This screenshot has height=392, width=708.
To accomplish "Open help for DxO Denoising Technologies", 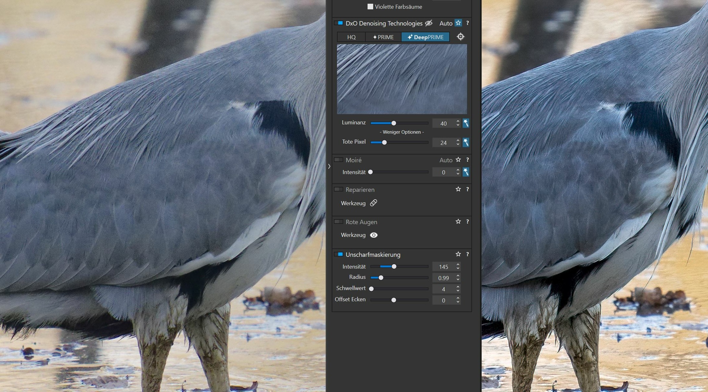I will [x=467, y=23].
